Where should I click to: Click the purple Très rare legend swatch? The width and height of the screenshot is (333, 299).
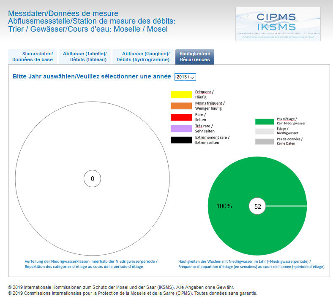coord(181,129)
